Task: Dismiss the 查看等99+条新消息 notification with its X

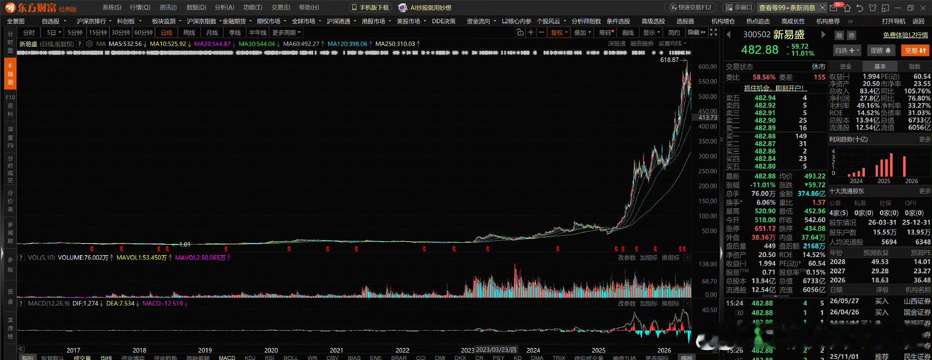Action: point(822,8)
